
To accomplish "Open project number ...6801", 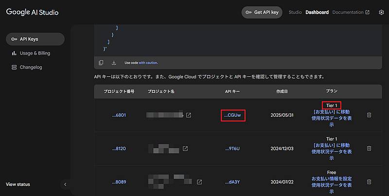I will coord(119,115).
